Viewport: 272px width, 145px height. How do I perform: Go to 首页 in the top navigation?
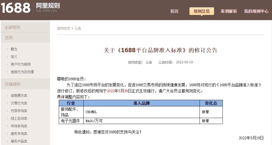(x=174, y=11)
